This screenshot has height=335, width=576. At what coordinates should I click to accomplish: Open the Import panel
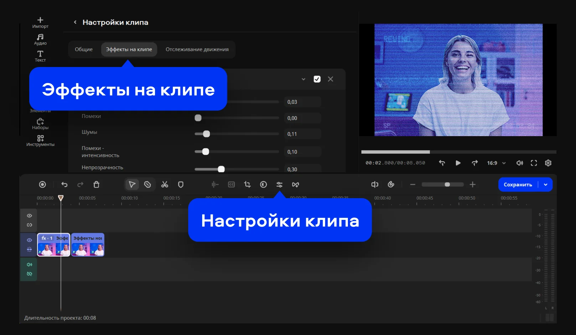point(40,22)
